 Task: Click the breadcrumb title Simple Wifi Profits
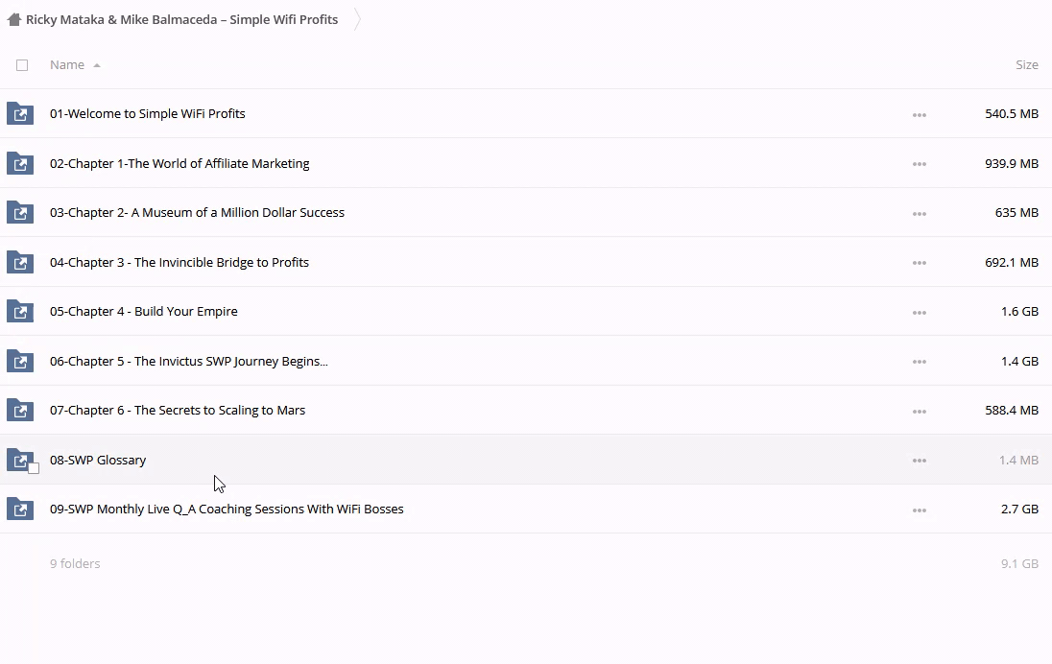click(x=181, y=19)
